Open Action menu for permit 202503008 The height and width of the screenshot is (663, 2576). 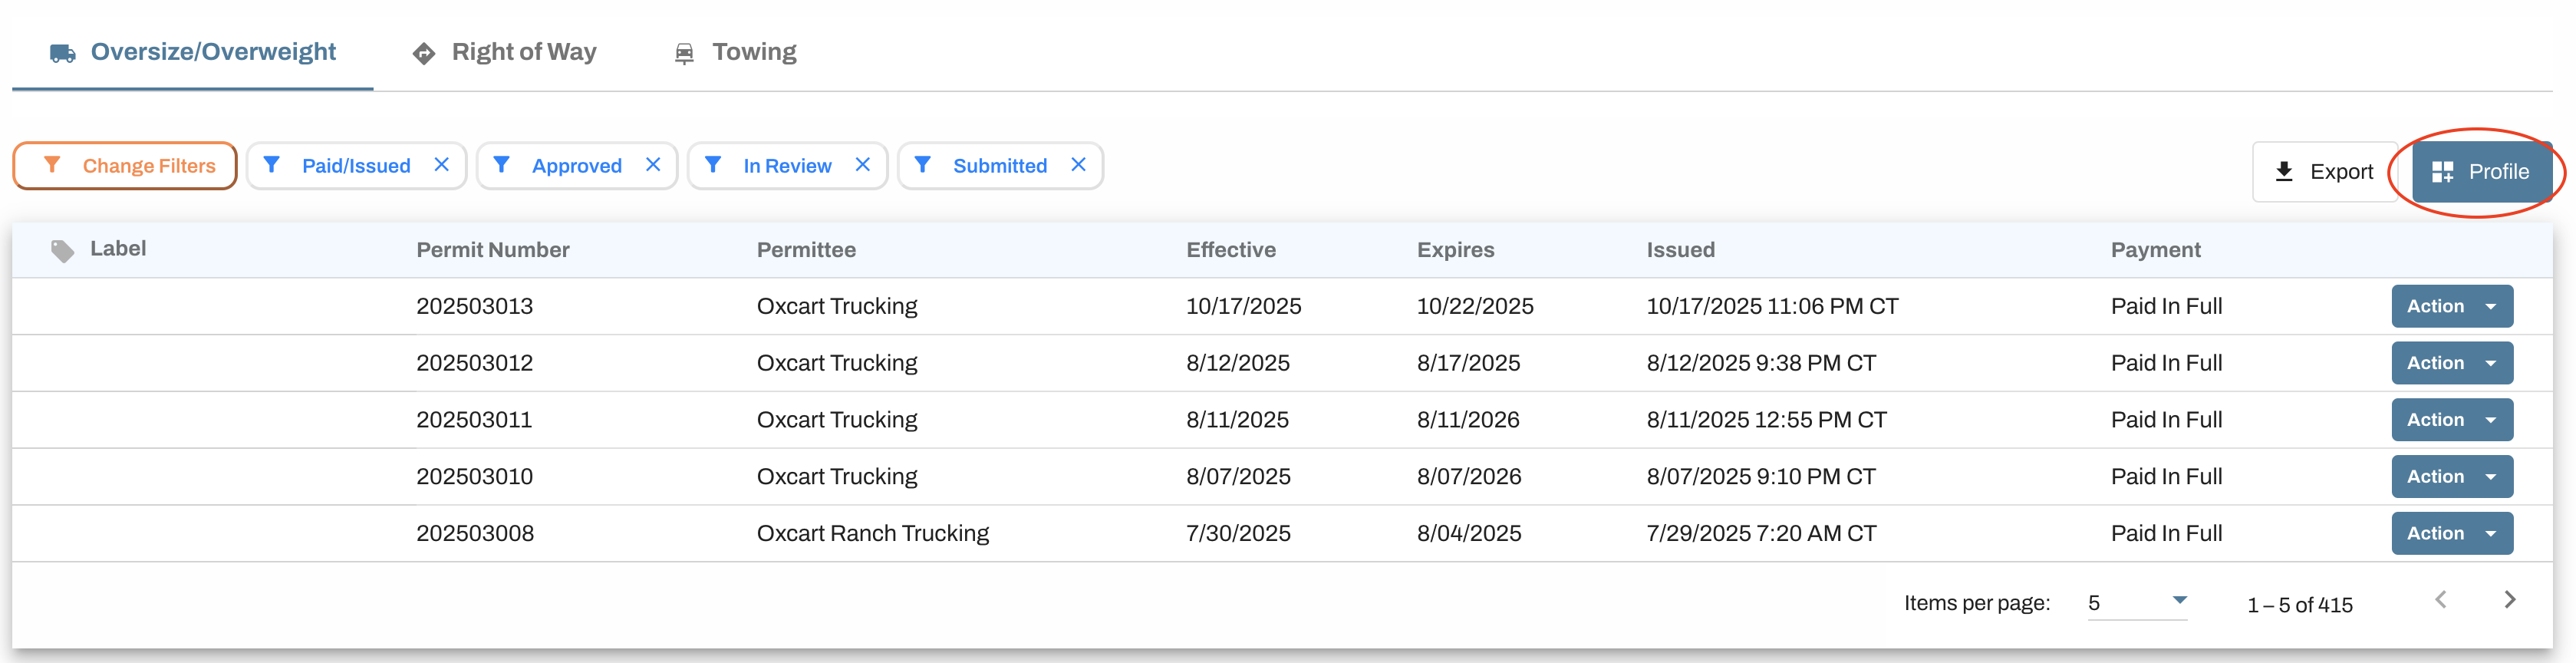click(2452, 534)
